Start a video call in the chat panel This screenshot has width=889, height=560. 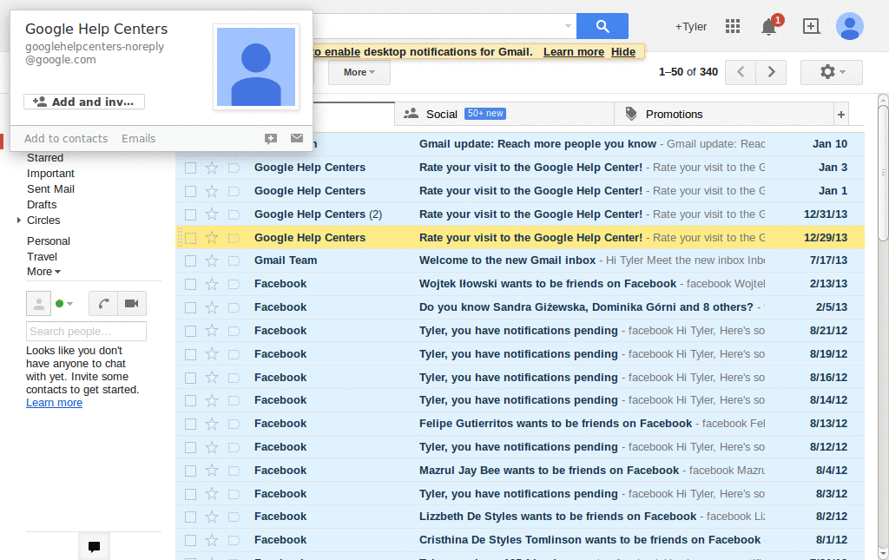(x=131, y=303)
